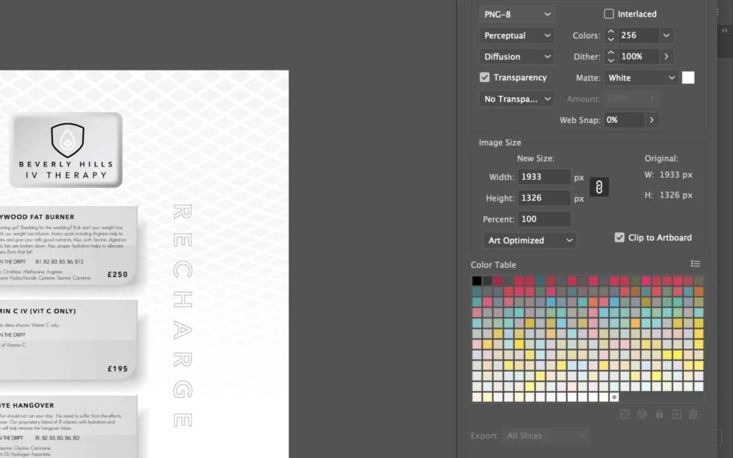This screenshot has height=458, width=733.
Task: Open the PNG-8 file format dropdown
Action: 517,14
